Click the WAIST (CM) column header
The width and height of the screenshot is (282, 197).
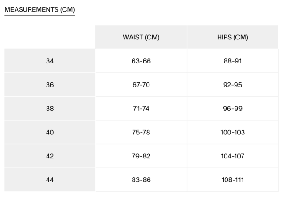click(x=141, y=37)
